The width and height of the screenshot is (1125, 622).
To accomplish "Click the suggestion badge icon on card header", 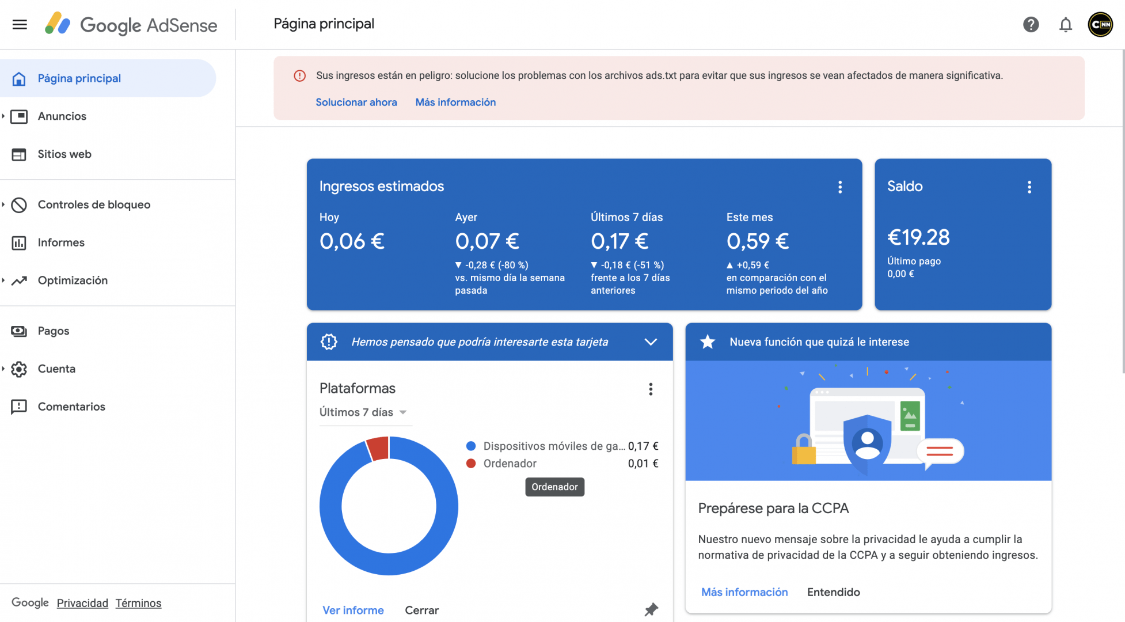I will point(329,342).
